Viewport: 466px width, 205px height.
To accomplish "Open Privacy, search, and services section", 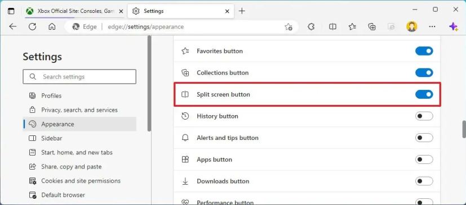I will (79, 110).
